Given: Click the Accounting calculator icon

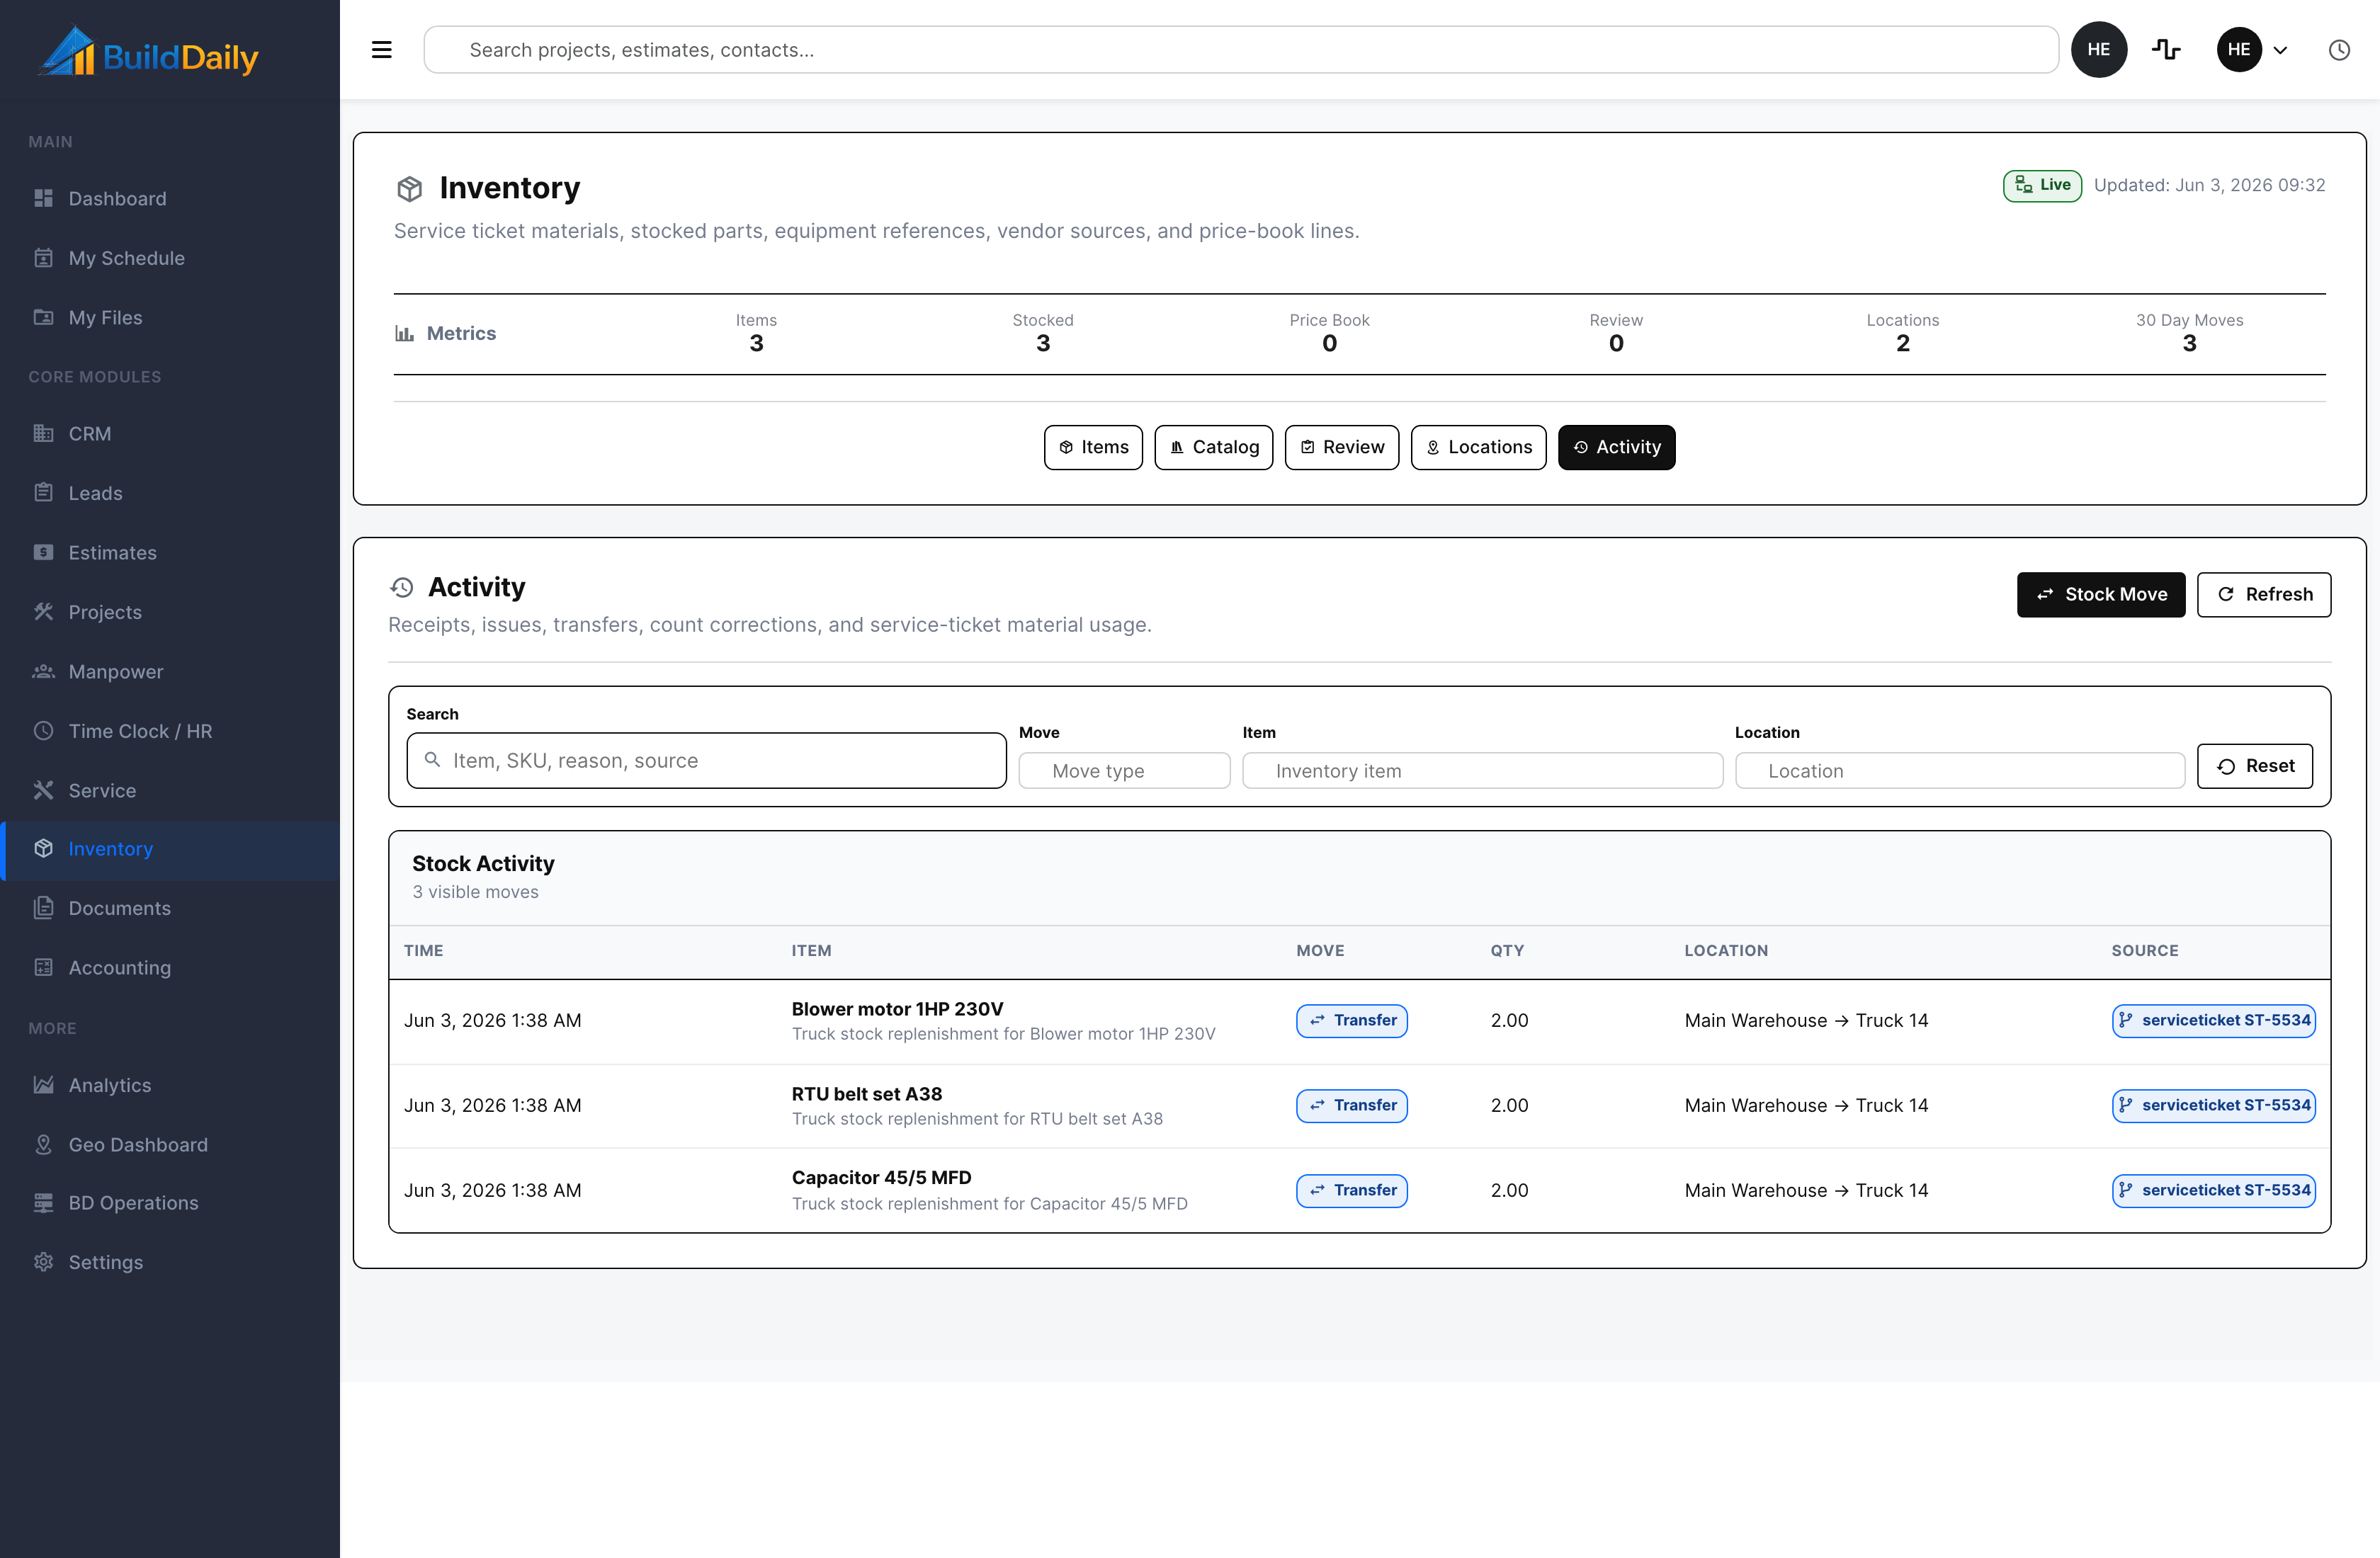Looking at the screenshot, I should (43, 967).
